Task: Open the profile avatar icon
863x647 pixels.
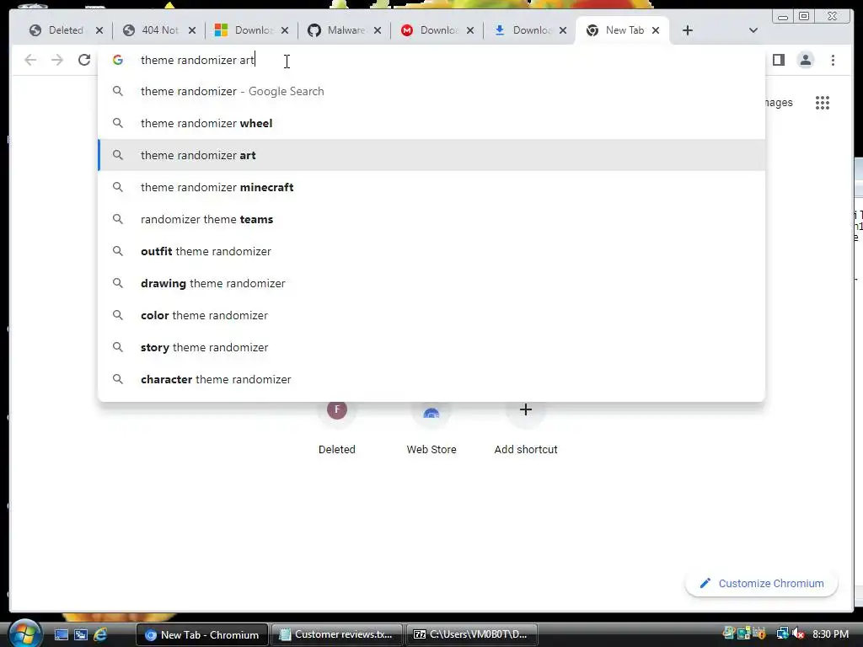Action: coord(805,60)
